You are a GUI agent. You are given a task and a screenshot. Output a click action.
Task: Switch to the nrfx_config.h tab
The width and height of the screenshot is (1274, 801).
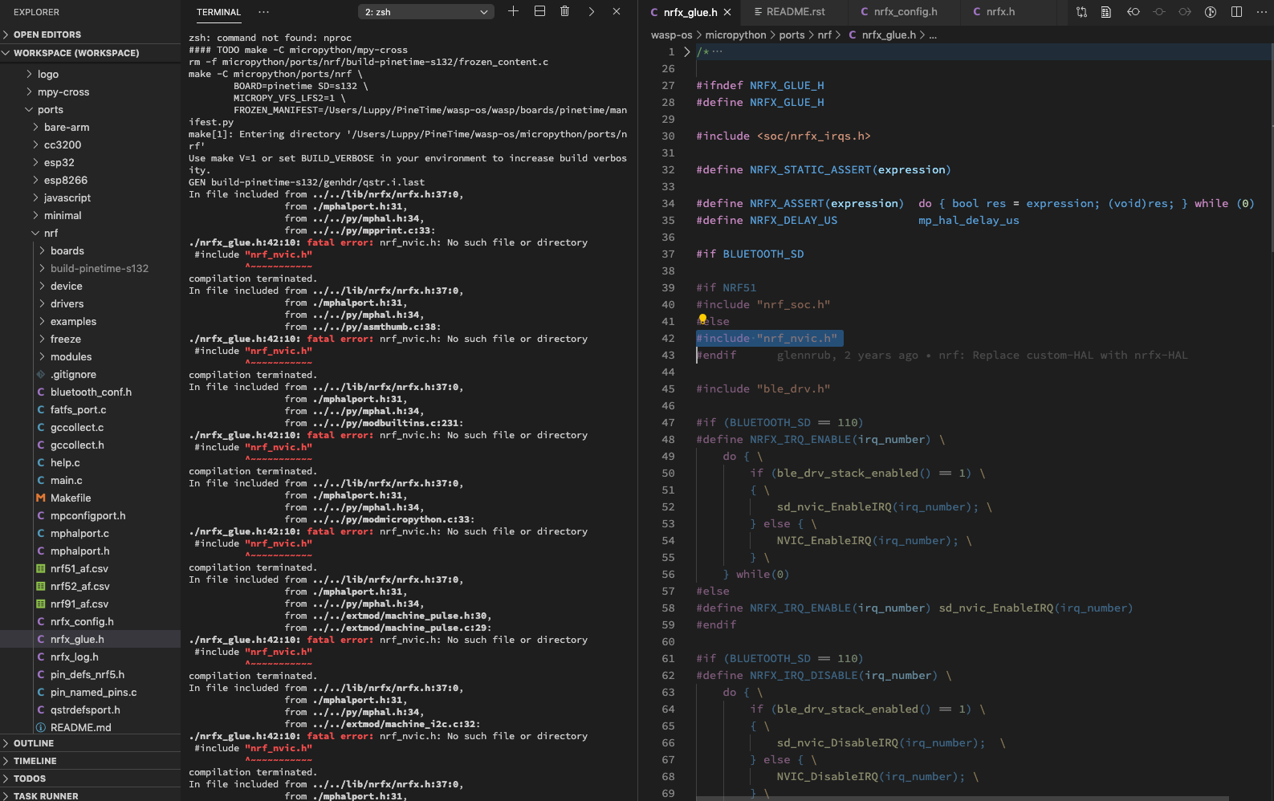click(905, 12)
